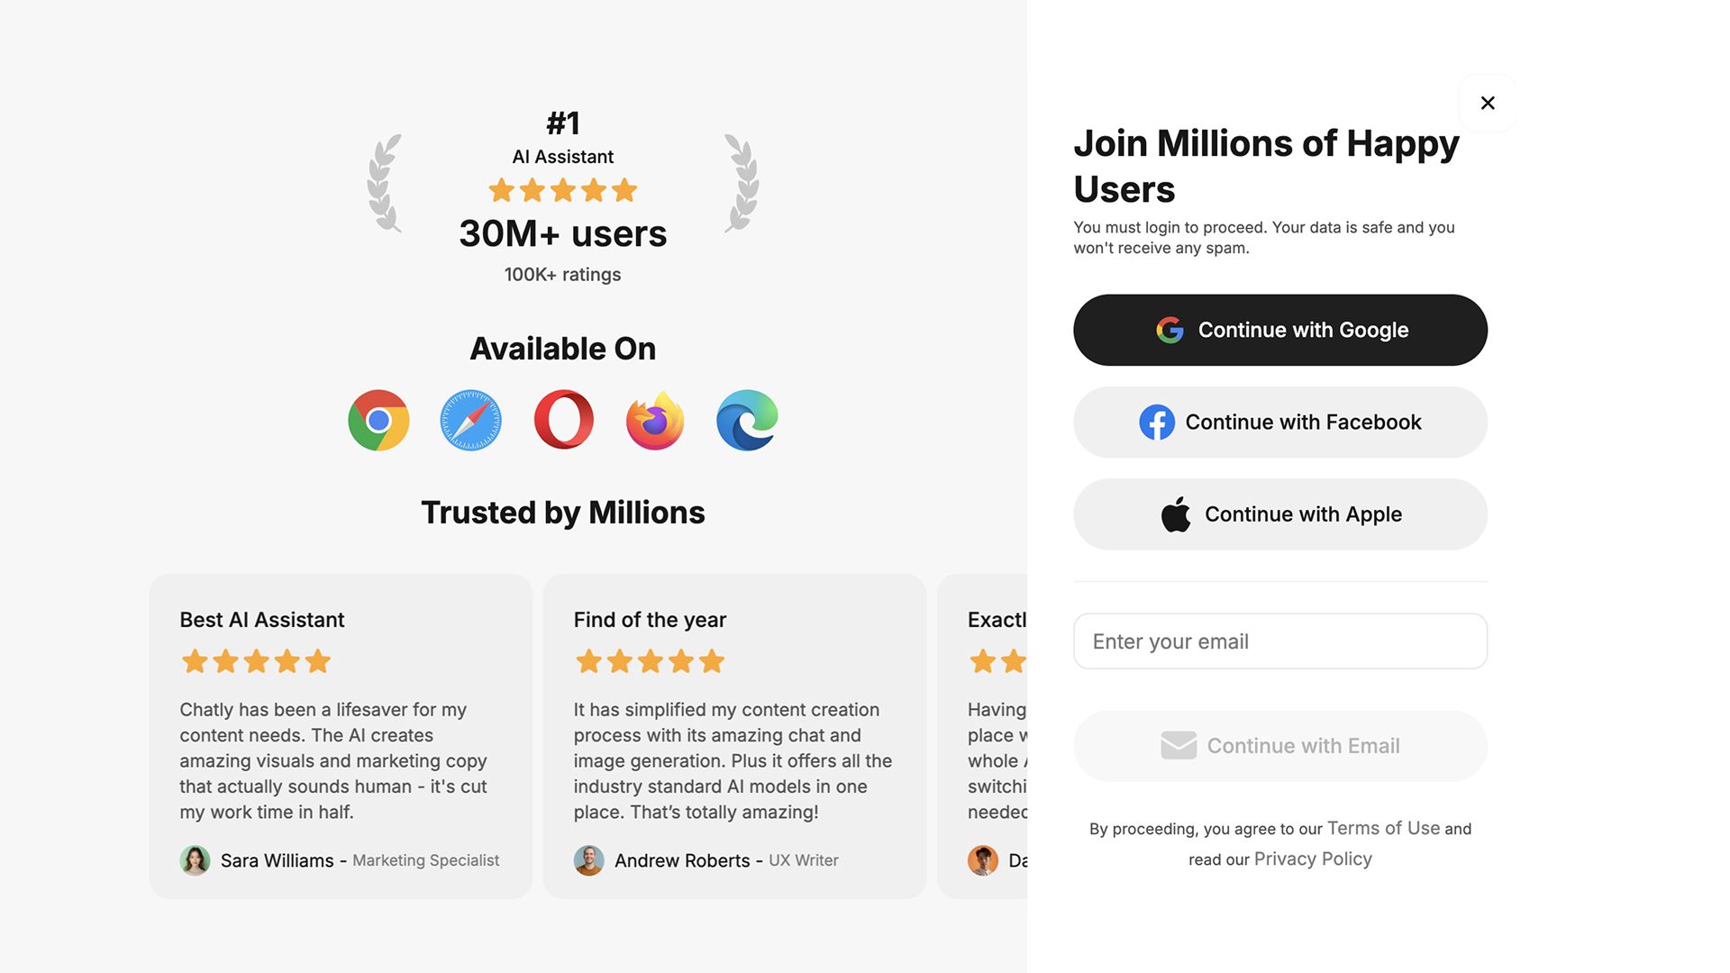The height and width of the screenshot is (973, 1730).
Task: Click the email address input field
Action: click(x=1279, y=641)
